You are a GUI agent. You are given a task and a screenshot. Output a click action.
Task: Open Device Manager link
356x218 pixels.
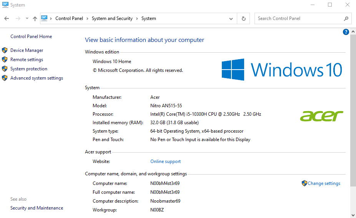(x=27, y=50)
